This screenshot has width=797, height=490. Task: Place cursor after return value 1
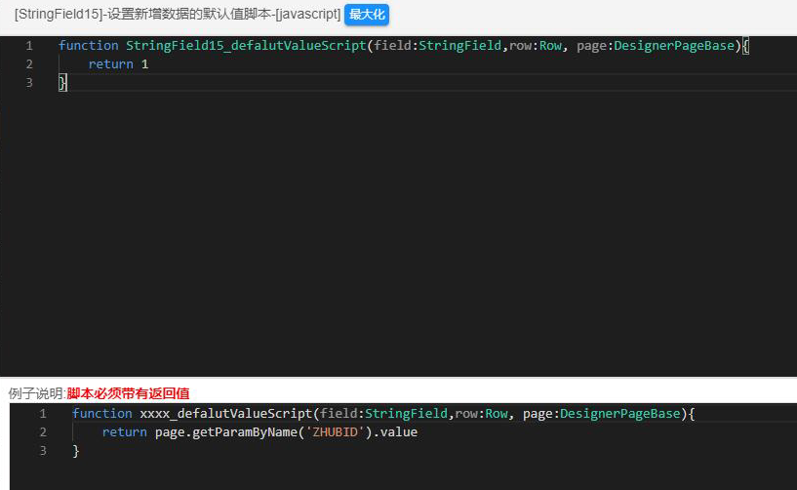click(x=150, y=64)
